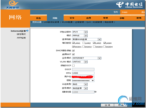Viewport: 146px width, 108px height.
Task: Open the IP协议版本 IPv4 dropdown
Action: [80, 32]
